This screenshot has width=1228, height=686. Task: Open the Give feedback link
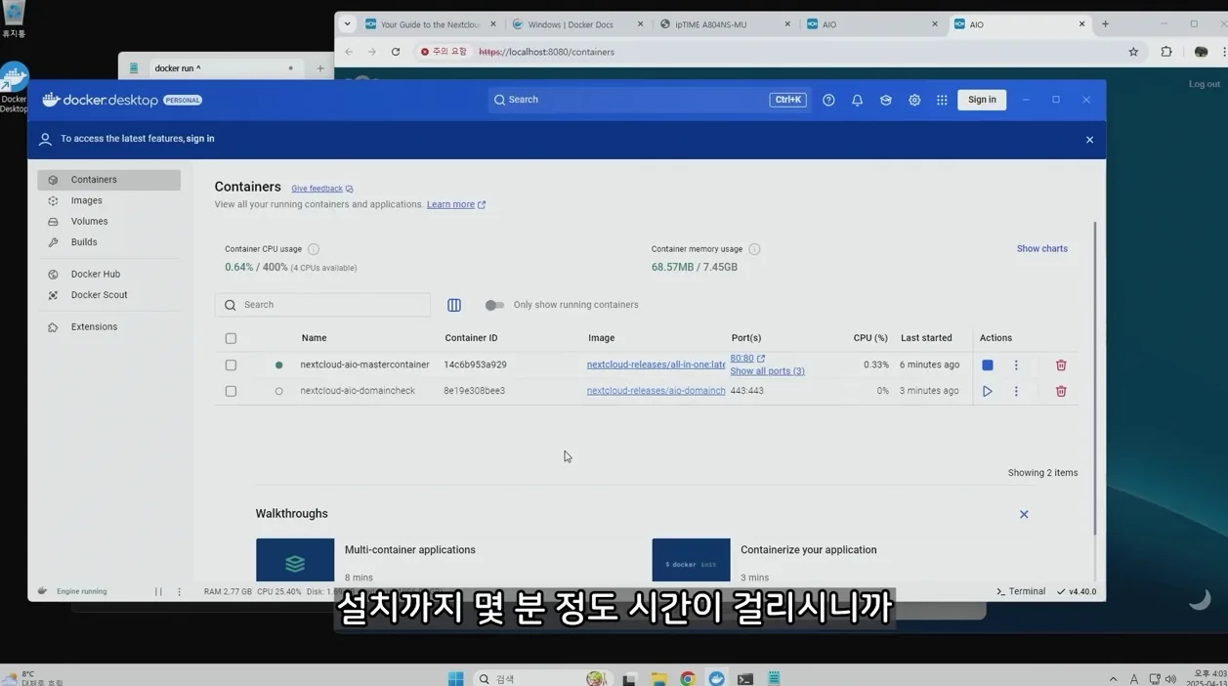[321, 189]
